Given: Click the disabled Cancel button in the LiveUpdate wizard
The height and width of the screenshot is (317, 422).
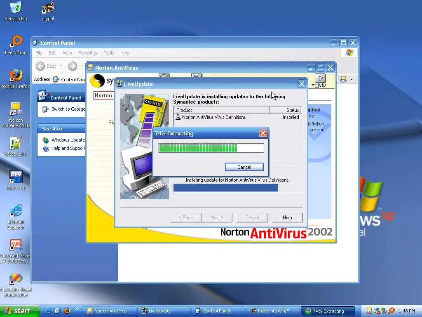Looking at the screenshot, I should pos(252,218).
